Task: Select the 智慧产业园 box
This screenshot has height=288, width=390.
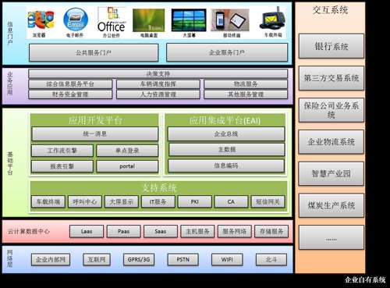Action: click(331, 173)
